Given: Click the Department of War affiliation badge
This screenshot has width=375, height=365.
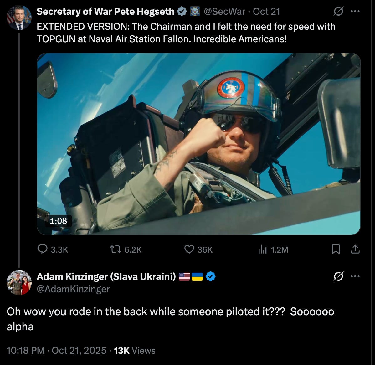Looking at the screenshot, I should [195, 11].
